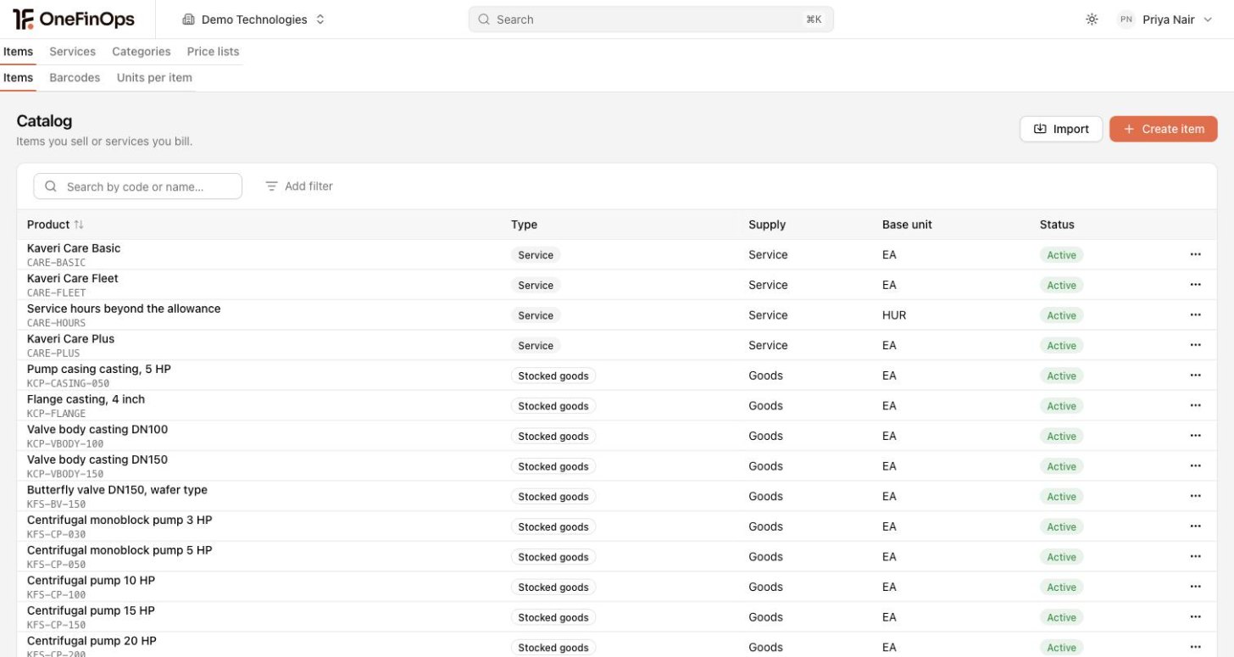Toggle the light/dark theme sun icon

point(1092,19)
